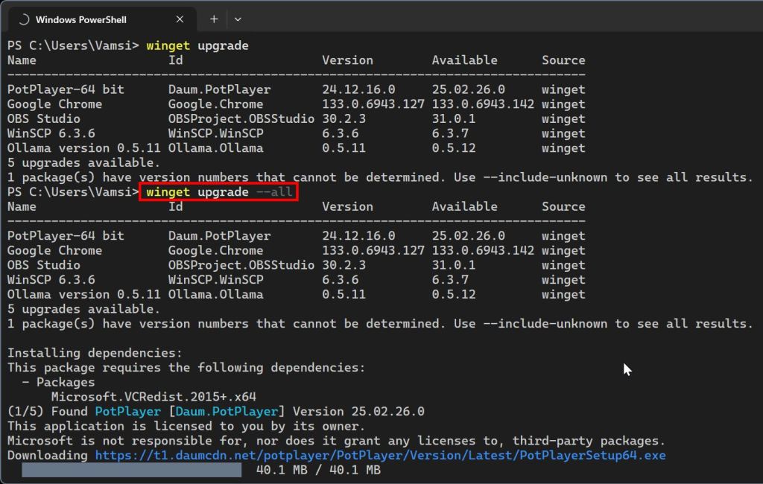Click 'Ollama.Ollama' Id in the first table
The width and height of the screenshot is (763, 484).
pyautogui.click(x=215, y=148)
